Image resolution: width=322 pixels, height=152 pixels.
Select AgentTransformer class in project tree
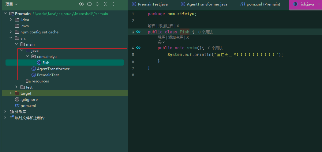[x=53, y=69]
